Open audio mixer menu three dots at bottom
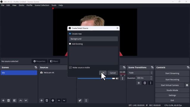This screenshot has width=190, height=107. click(x=86, y=100)
